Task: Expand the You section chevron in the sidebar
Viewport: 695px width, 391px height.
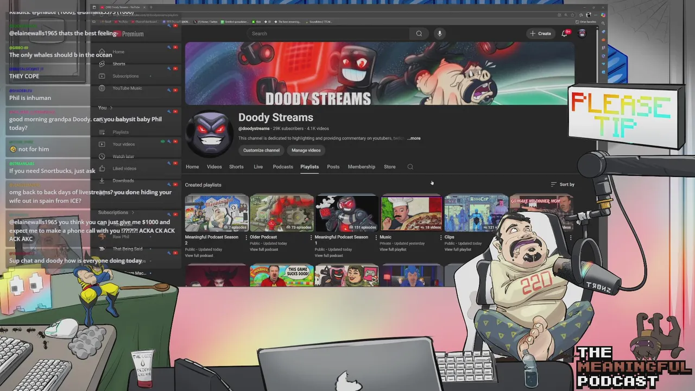Action: [111, 108]
